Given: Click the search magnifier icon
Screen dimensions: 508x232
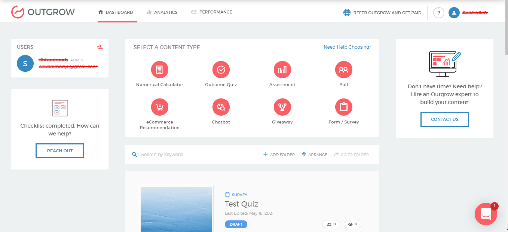Looking at the screenshot, I should tap(135, 155).
